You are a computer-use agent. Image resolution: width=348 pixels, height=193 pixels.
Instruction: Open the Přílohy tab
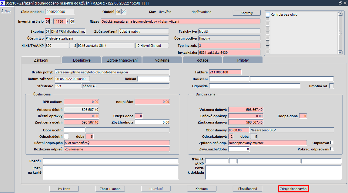coord(243,60)
